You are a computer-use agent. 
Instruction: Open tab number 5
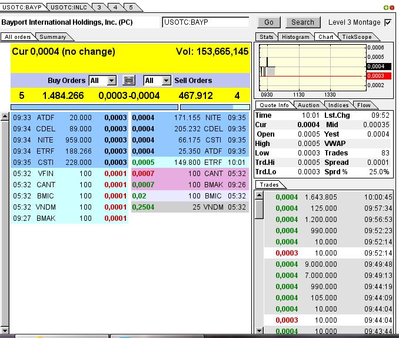[x=131, y=8]
